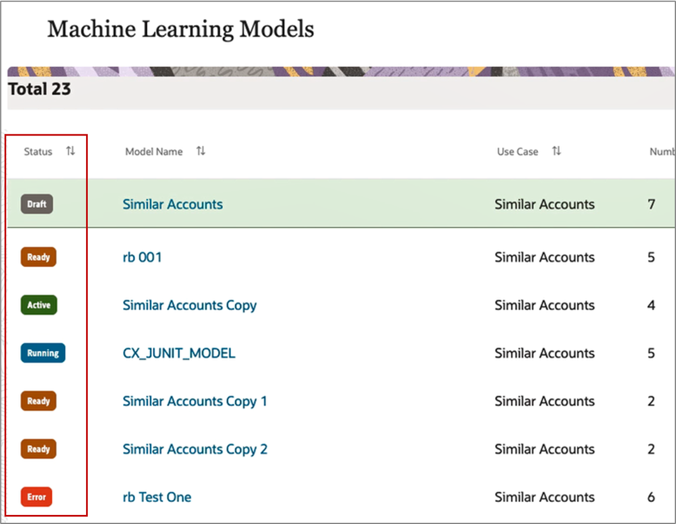Open the CX_JUNIT_MODEL link
The image size is (676, 524).
coord(179,353)
